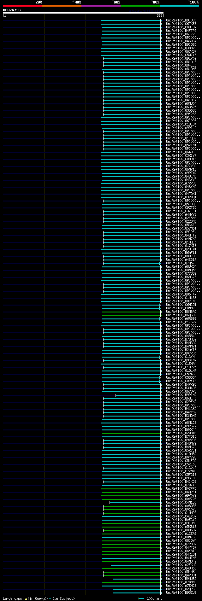Click the Large gaps legend text
The image size is (202, 601).
(39, 598)
